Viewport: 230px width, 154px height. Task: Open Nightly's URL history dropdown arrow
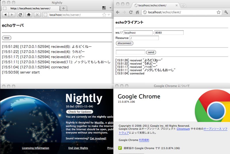pyautogui.click(x=109, y=15)
